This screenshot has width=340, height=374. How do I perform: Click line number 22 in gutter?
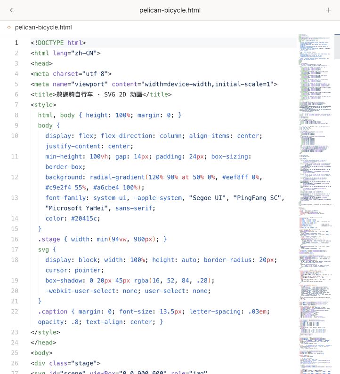15,312
